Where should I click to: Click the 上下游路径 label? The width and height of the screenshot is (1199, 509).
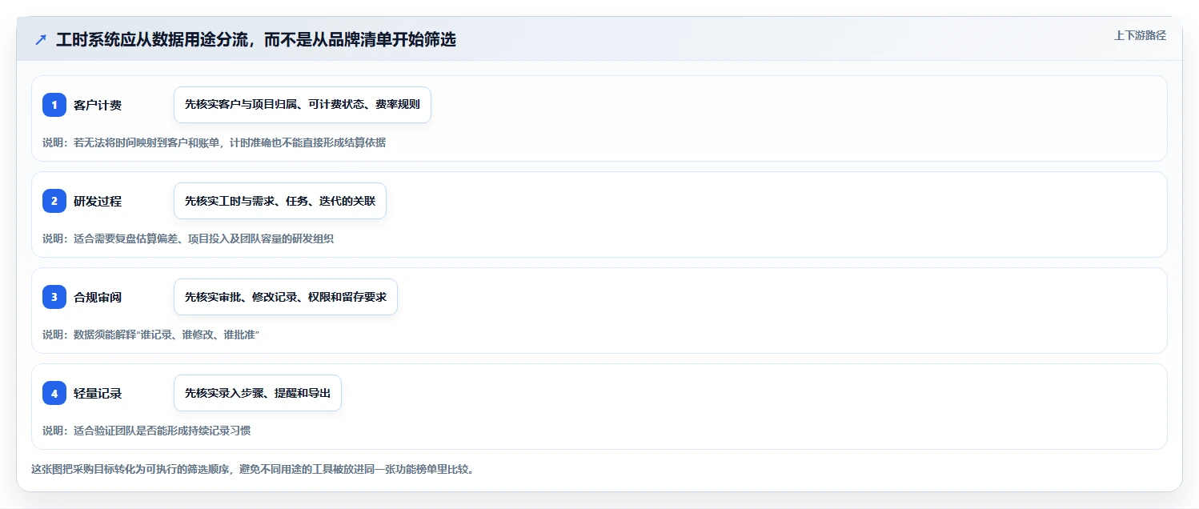click(x=1140, y=35)
